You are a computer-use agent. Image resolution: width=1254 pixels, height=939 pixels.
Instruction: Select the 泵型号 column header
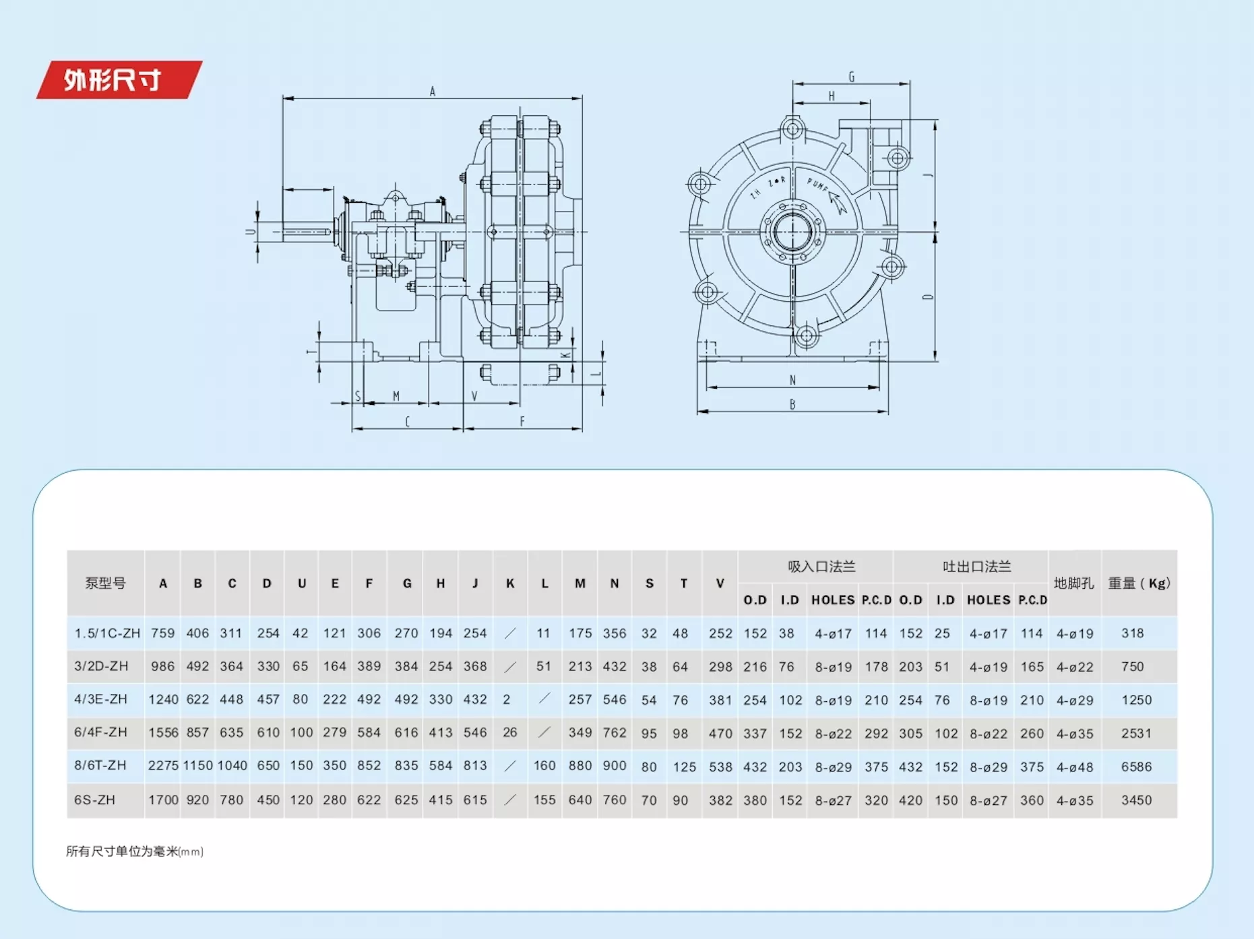(106, 583)
